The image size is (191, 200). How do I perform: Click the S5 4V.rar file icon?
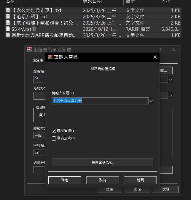pyautogui.click(x=8, y=29)
